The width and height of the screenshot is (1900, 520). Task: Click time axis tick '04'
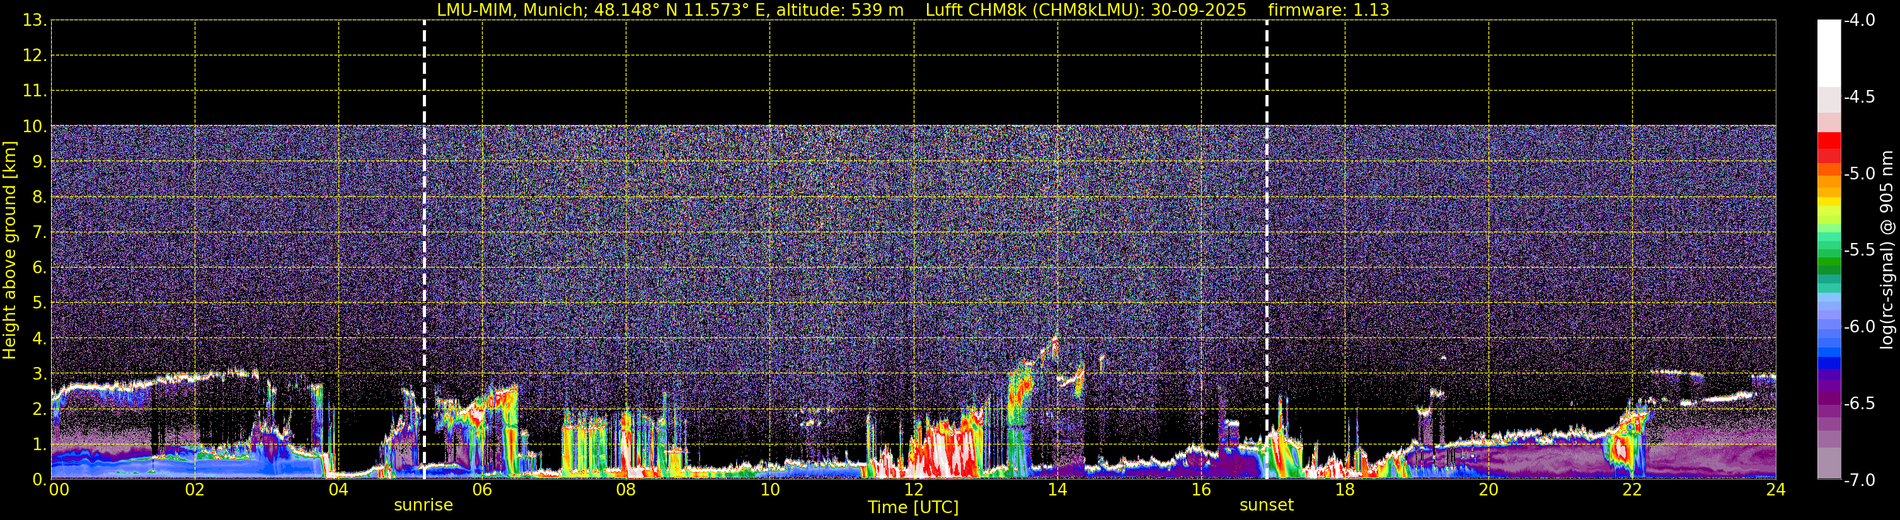coord(338,490)
